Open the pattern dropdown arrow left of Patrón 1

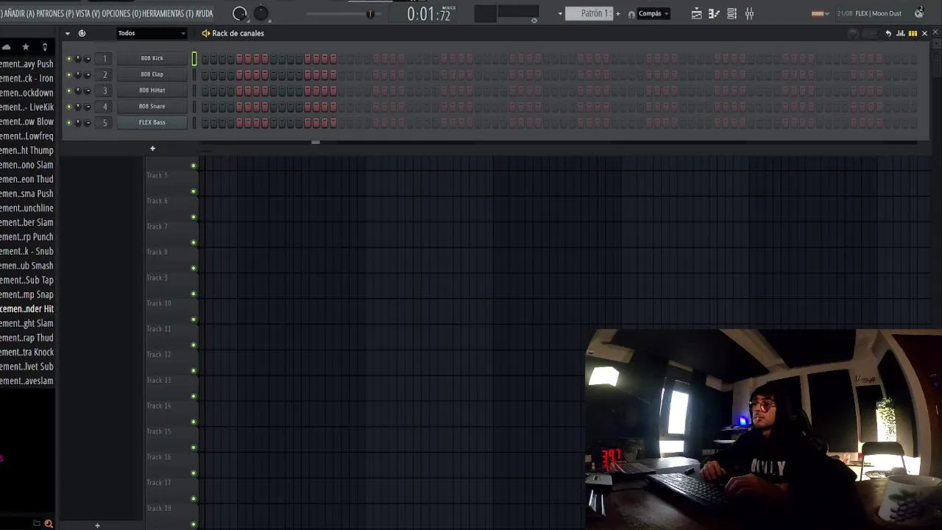560,13
